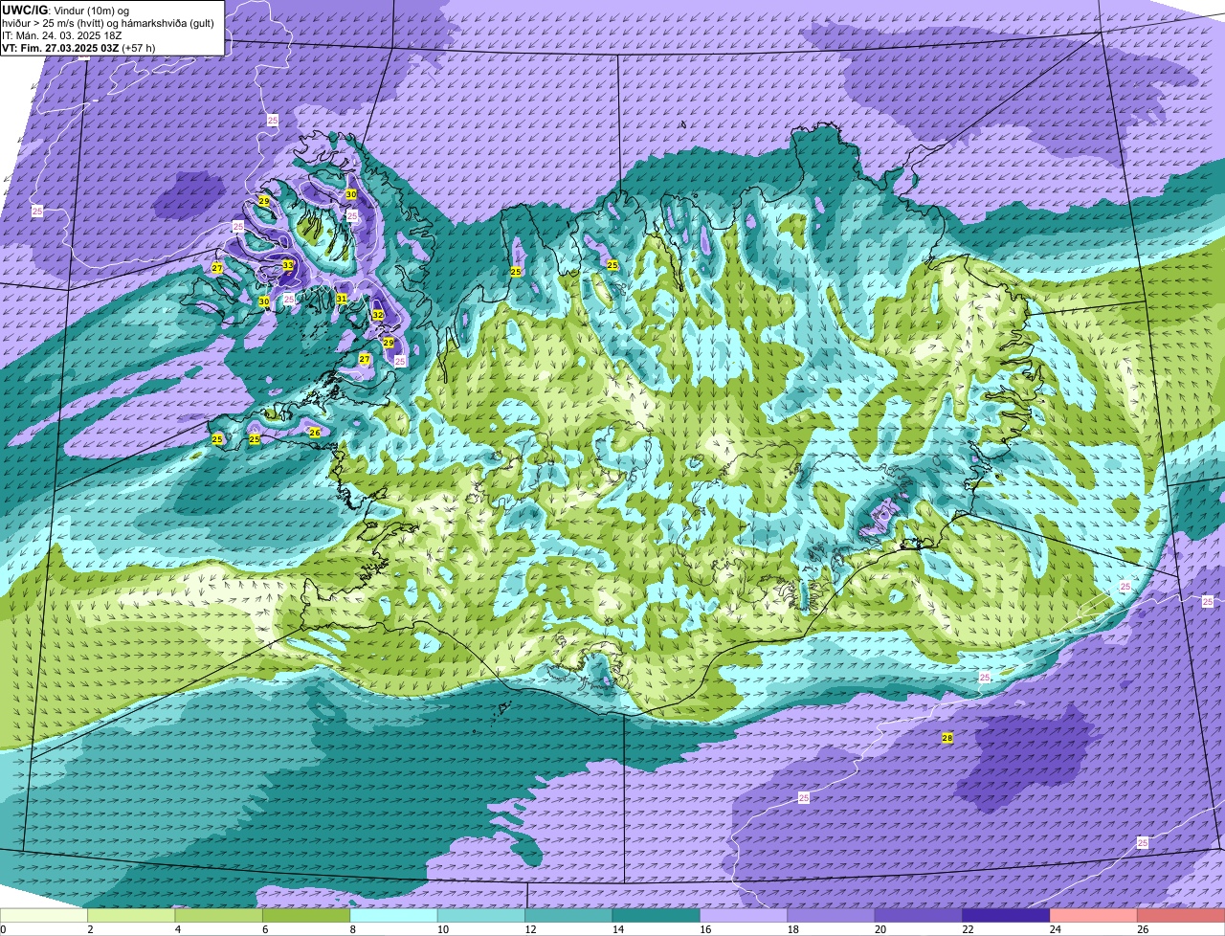Click the 'VT: Fim. 27.03.2025 03Z (+57 h)' line
1225x936 pixels.
(x=78, y=47)
